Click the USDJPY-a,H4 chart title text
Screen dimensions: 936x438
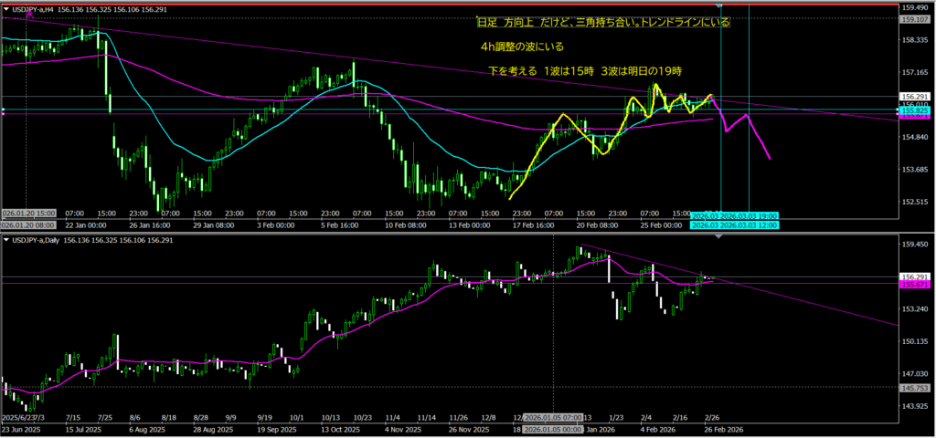[40, 10]
